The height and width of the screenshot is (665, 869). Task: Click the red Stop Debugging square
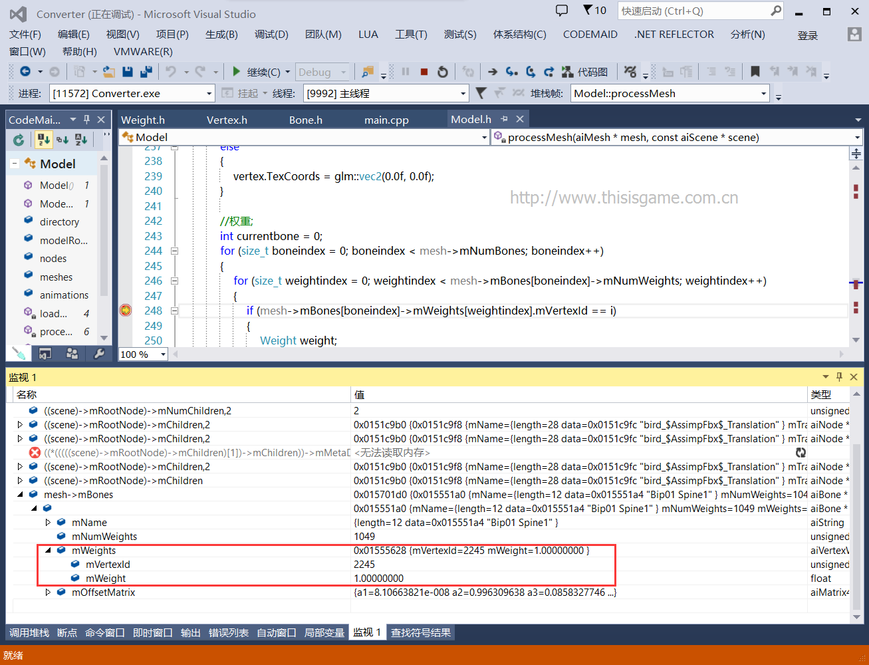(424, 72)
